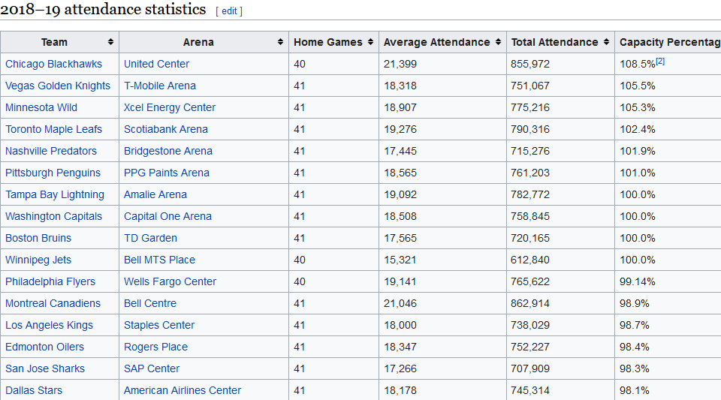The width and height of the screenshot is (721, 400).
Task: Click Capacity Percentage column header
Action: pyautogui.click(x=668, y=42)
